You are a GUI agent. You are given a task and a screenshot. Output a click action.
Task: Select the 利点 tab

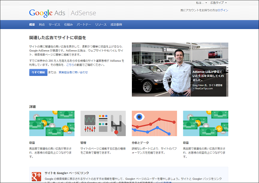coord(42,25)
